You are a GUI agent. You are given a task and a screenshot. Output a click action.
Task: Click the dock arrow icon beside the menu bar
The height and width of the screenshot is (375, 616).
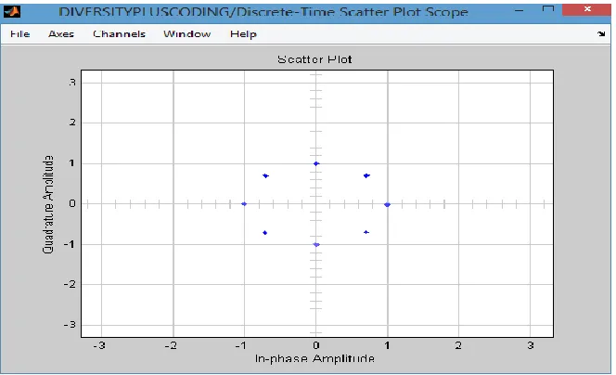(x=601, y=33)
